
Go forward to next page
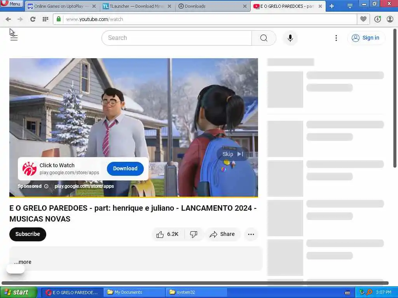[20, 19]
